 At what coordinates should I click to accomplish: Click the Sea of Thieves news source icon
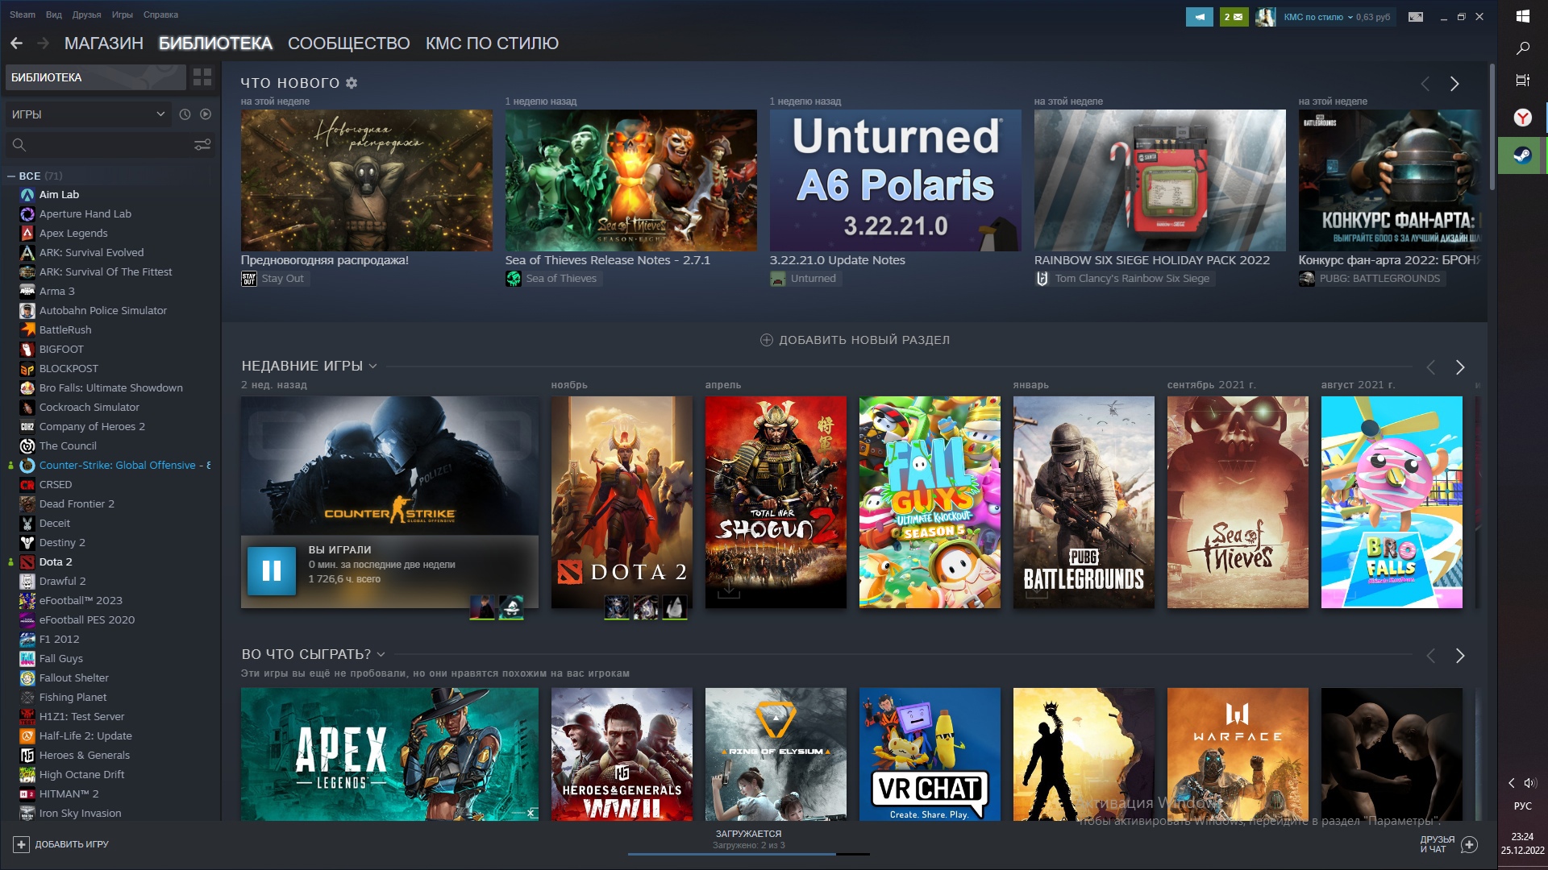[514, 279]
